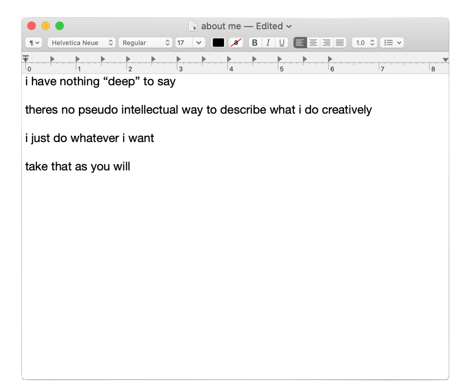Viewport: 460px width, 387px height.
Task: Center the paragraph text
Action: (x=313, y=43)
